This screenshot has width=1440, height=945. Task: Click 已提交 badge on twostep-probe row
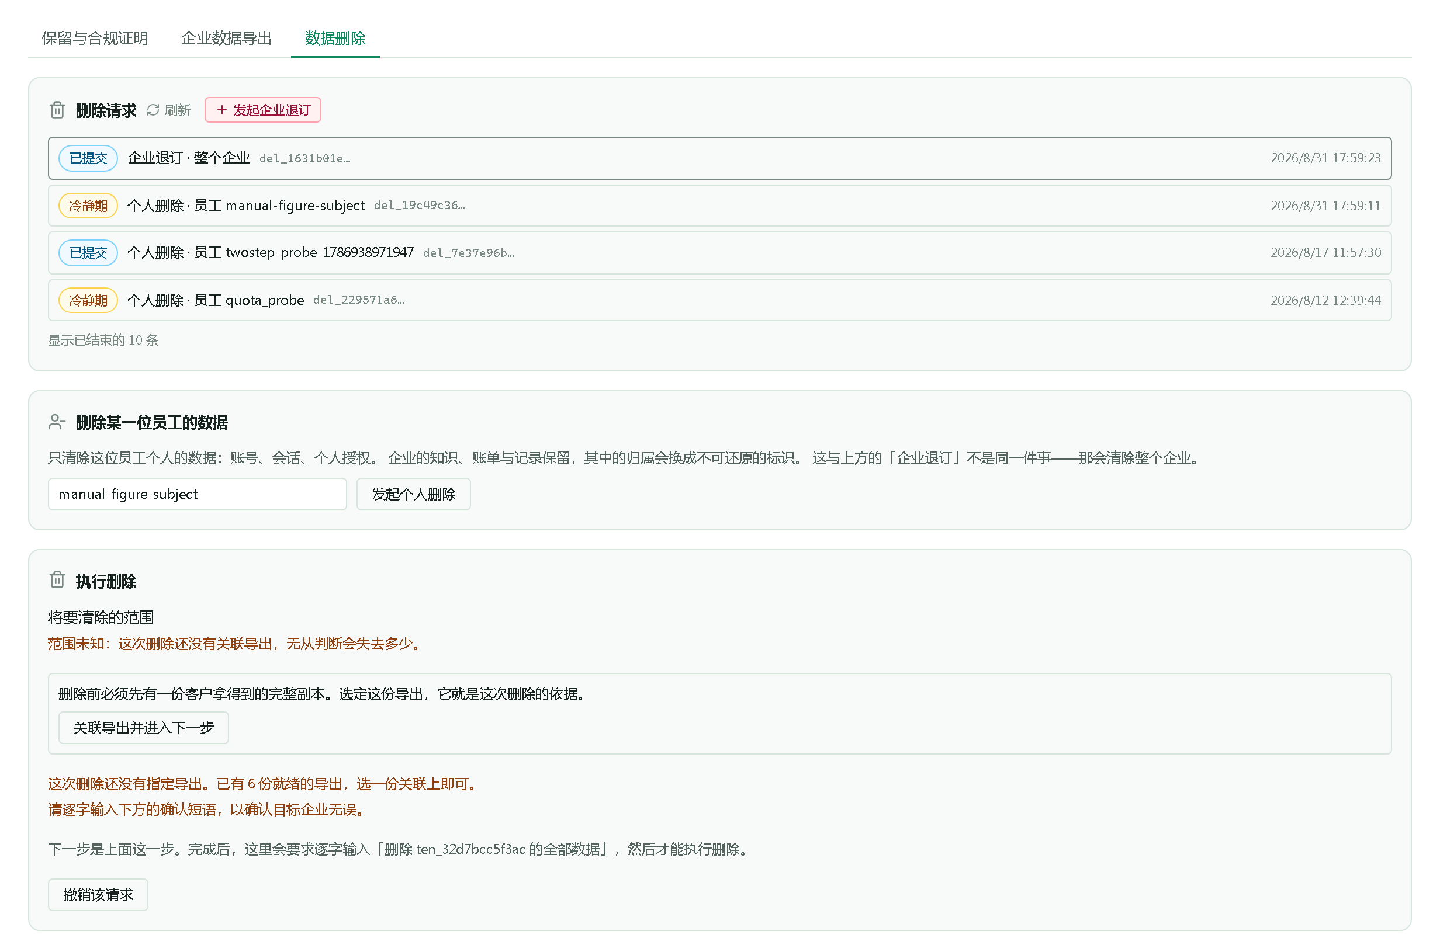pyautogui.click(x=88, y=253)
